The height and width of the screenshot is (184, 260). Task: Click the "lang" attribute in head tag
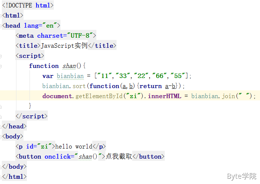(x=31, y=26)
